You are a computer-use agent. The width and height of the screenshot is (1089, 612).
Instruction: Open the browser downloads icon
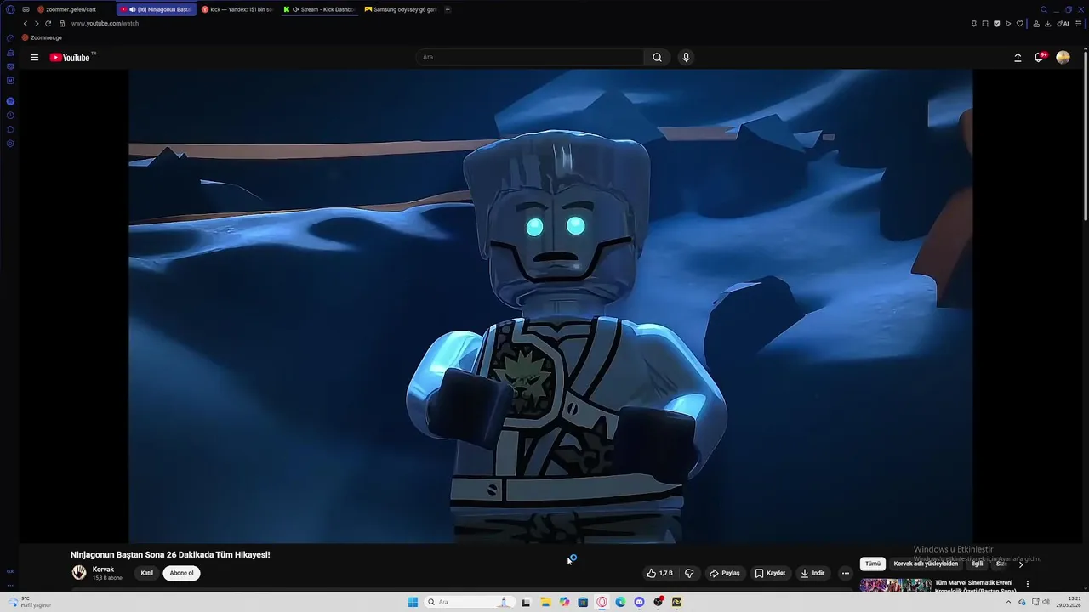1047,24
